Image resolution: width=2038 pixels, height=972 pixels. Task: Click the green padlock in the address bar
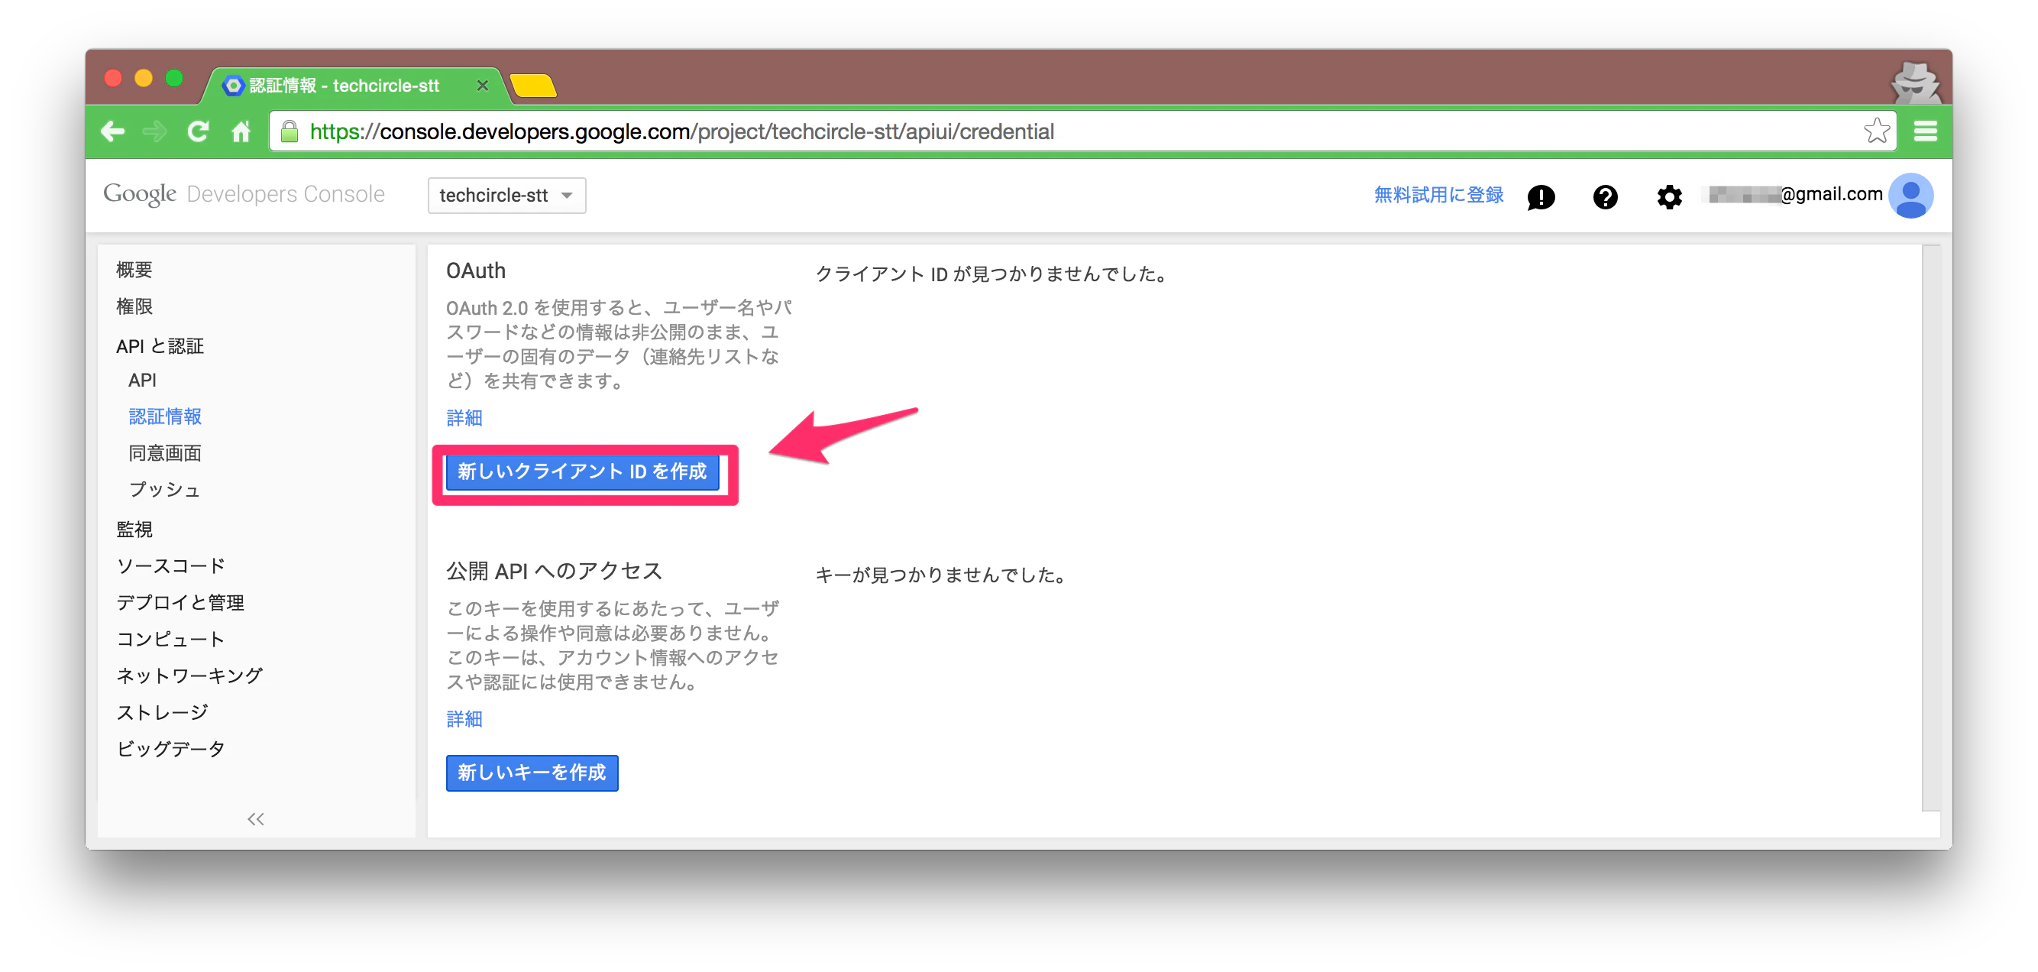[290, 131]
